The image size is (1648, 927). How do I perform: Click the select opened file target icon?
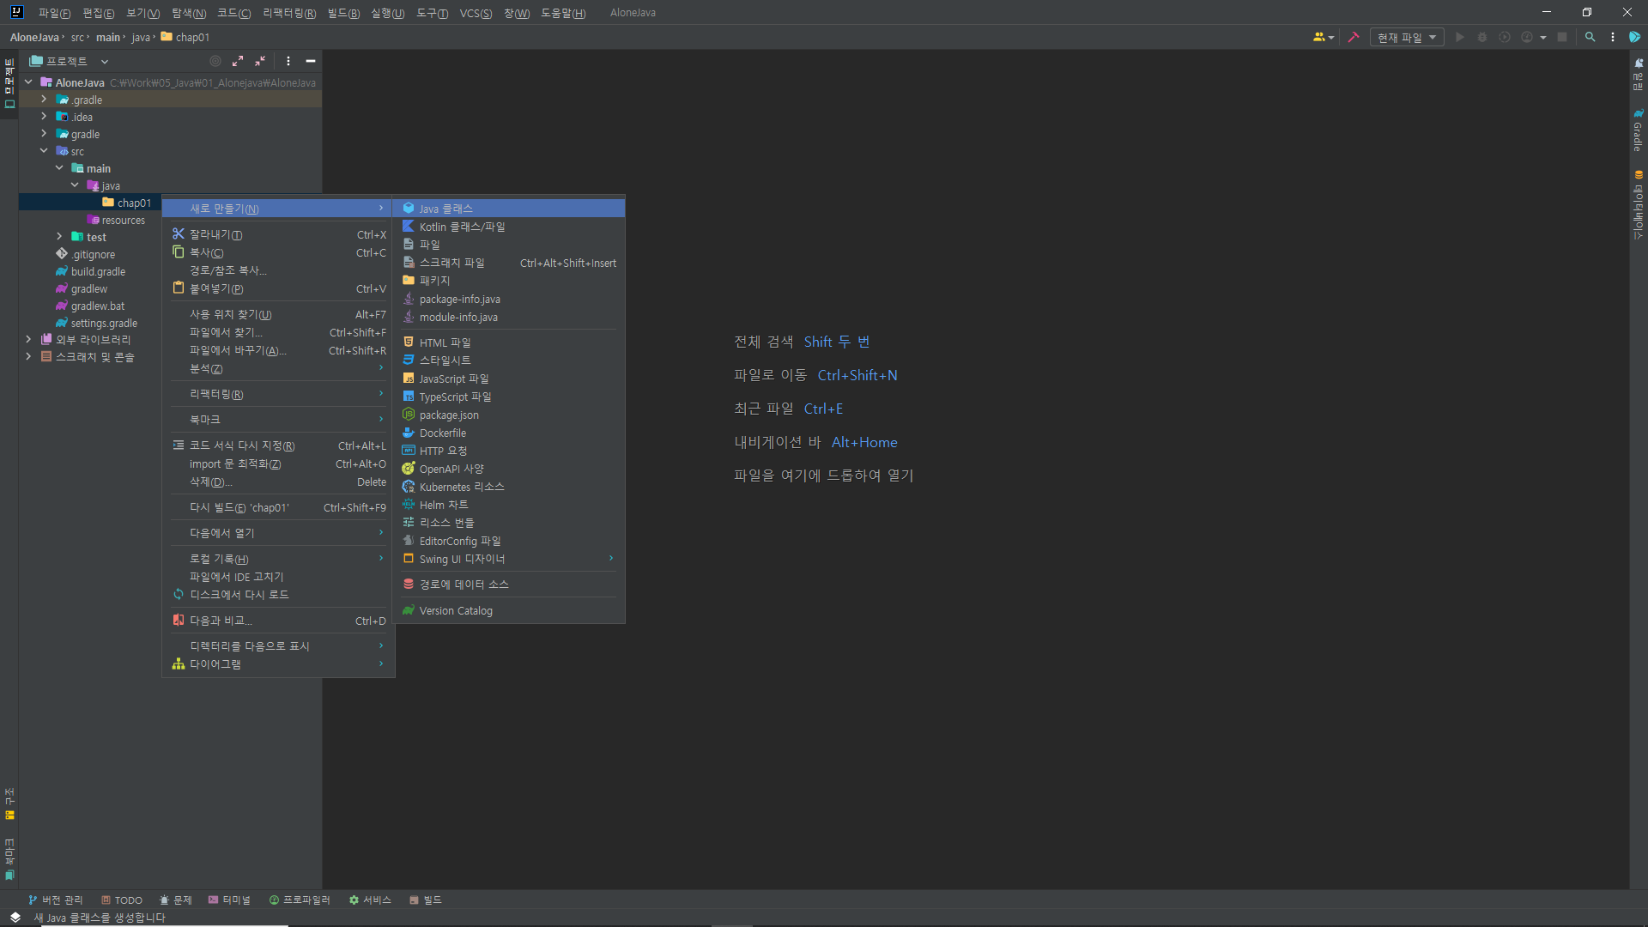coord(215,61)
